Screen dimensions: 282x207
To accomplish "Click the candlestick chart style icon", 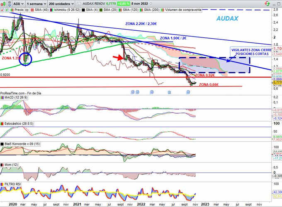I will (3, 4).
